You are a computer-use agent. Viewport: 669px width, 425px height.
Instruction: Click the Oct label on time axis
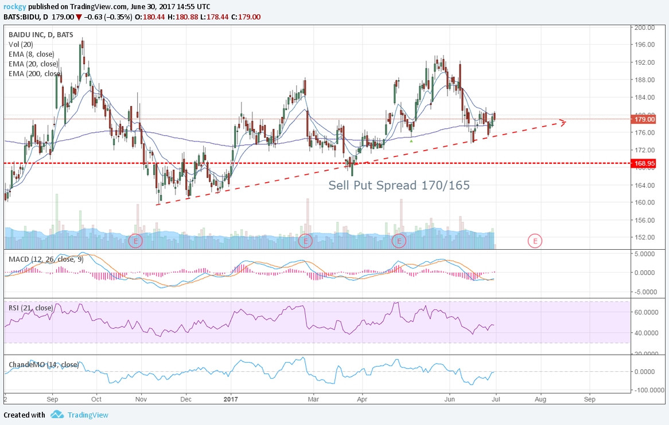tap(96, 399)
